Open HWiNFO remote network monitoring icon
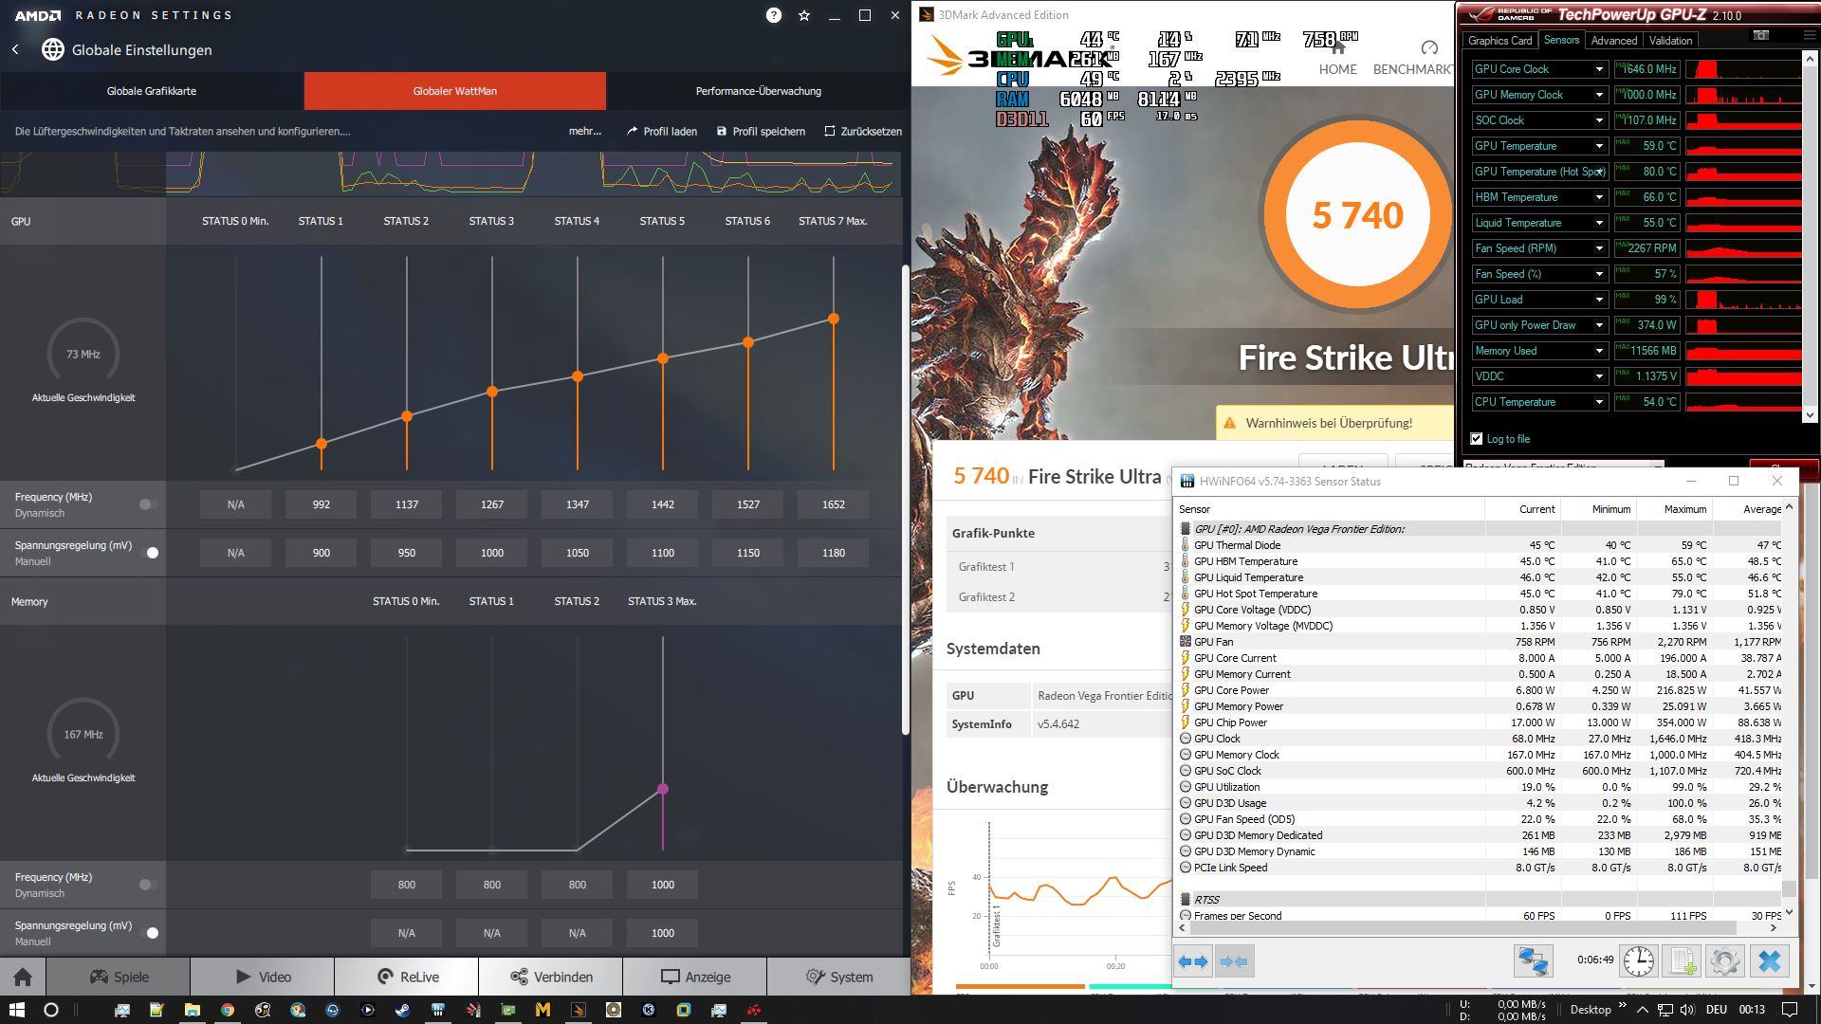1821x1024 pixels. tap(1533, 961)
